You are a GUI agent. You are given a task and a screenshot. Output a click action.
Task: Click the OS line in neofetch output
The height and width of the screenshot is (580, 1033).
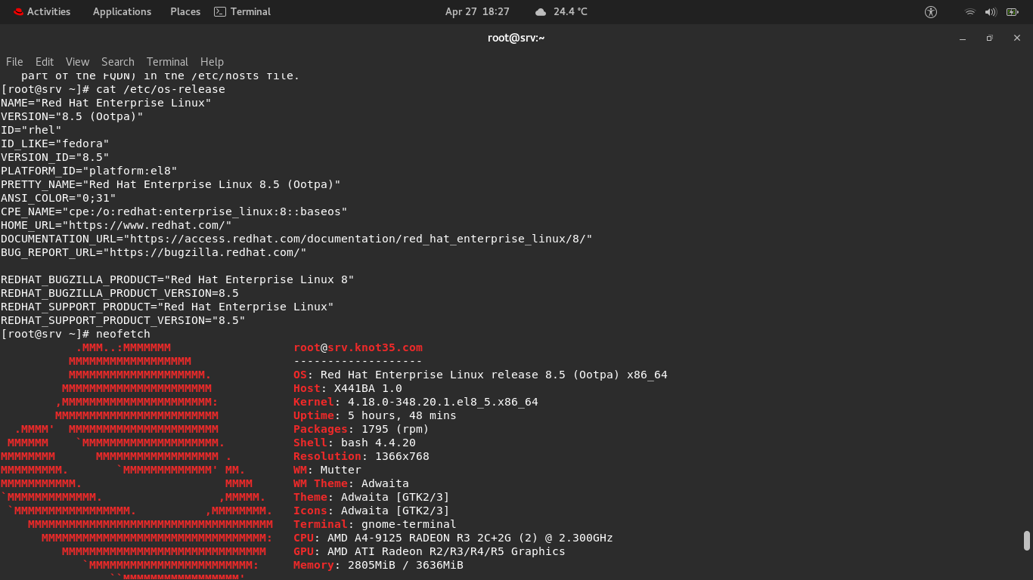(481, 375)
